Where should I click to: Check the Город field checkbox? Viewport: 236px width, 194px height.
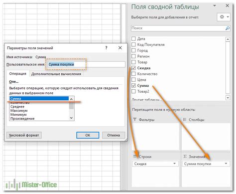tap(133, 50)
